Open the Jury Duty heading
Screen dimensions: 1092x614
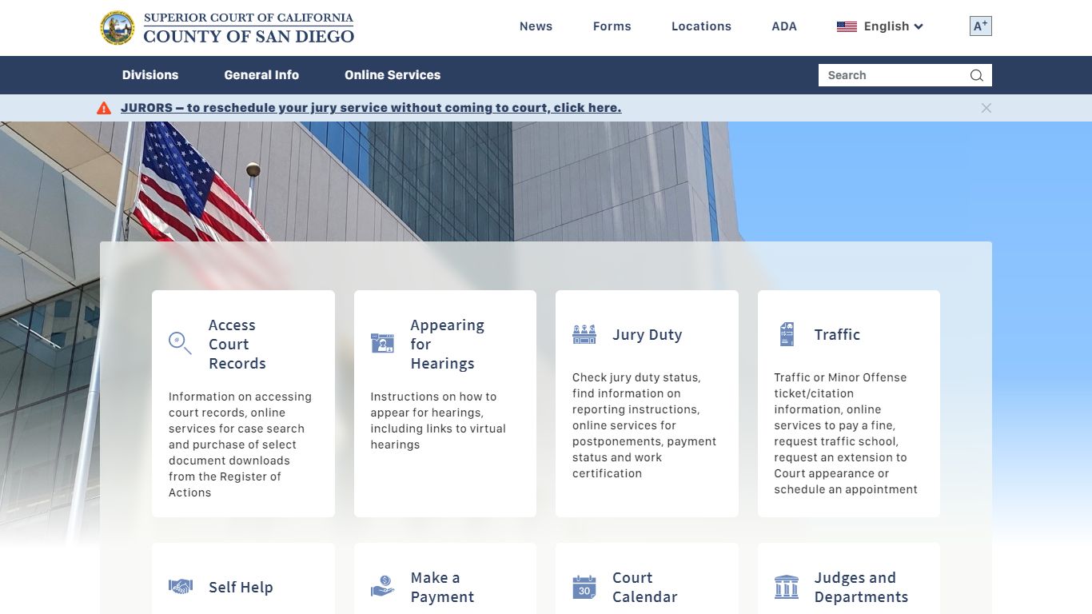648,334
